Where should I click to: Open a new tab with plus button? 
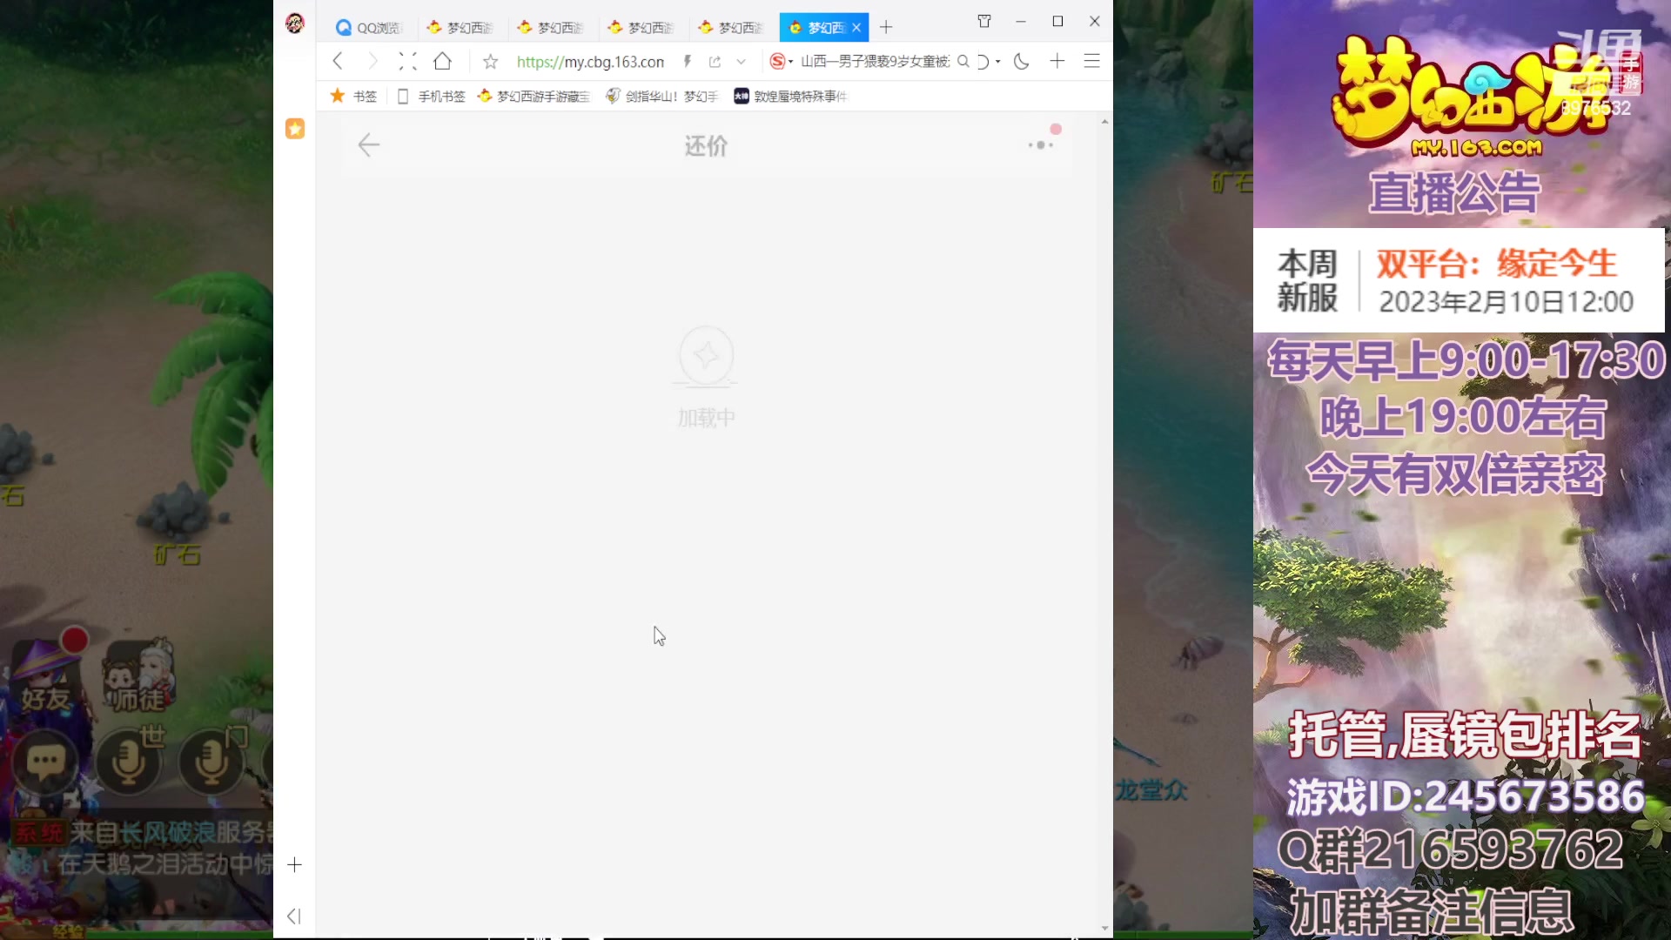click(886, 27)
